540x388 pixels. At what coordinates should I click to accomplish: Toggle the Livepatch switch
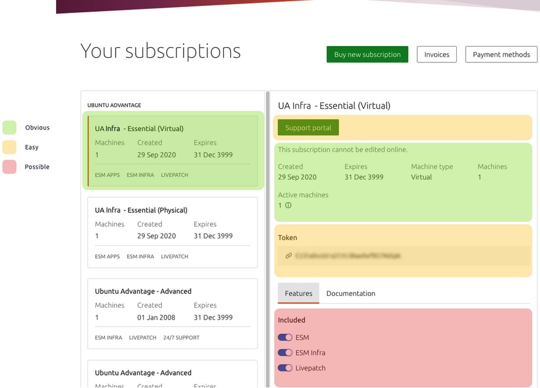click(285, 368)
